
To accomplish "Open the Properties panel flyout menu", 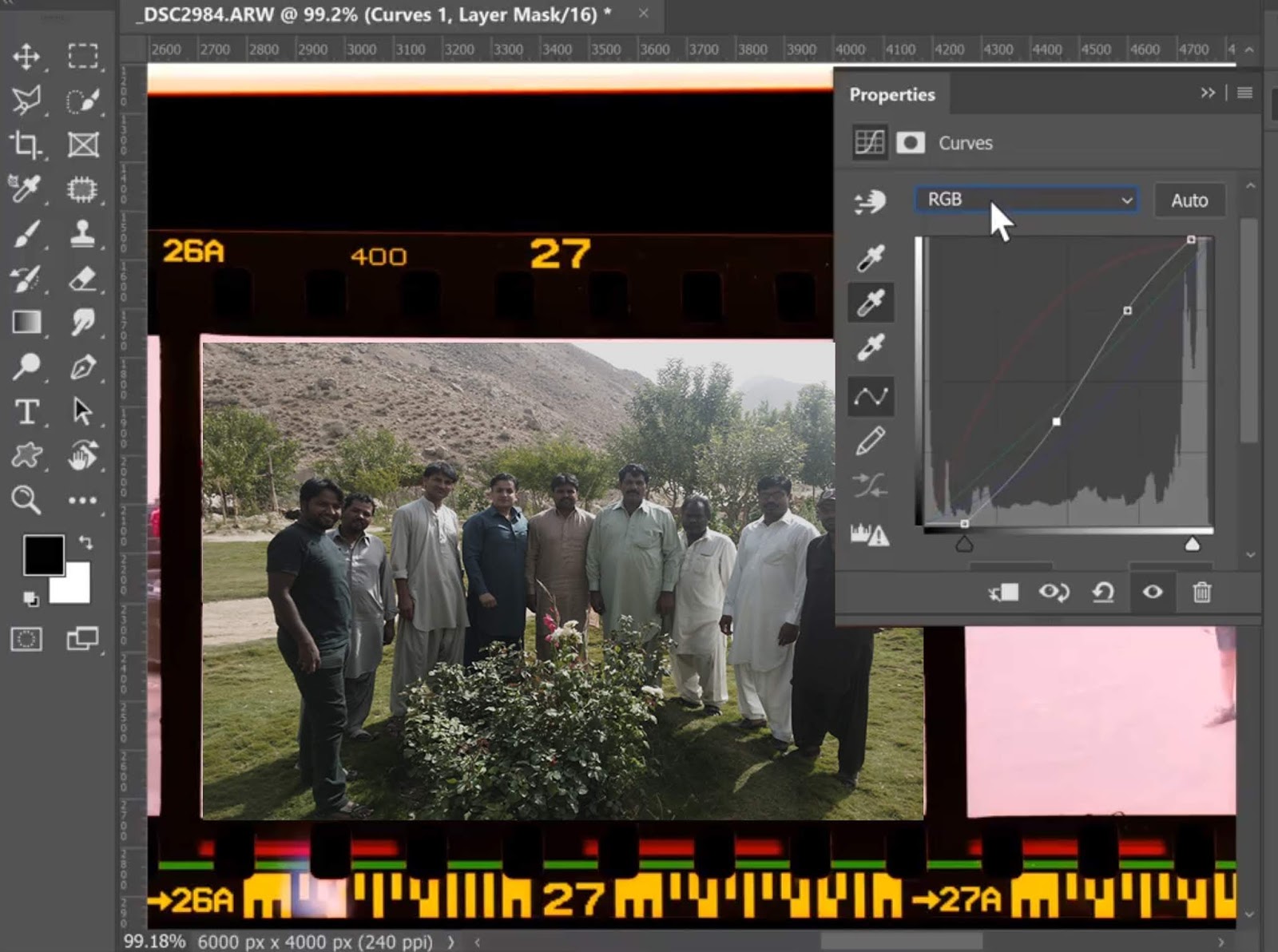I will (x=1246, y=93).
